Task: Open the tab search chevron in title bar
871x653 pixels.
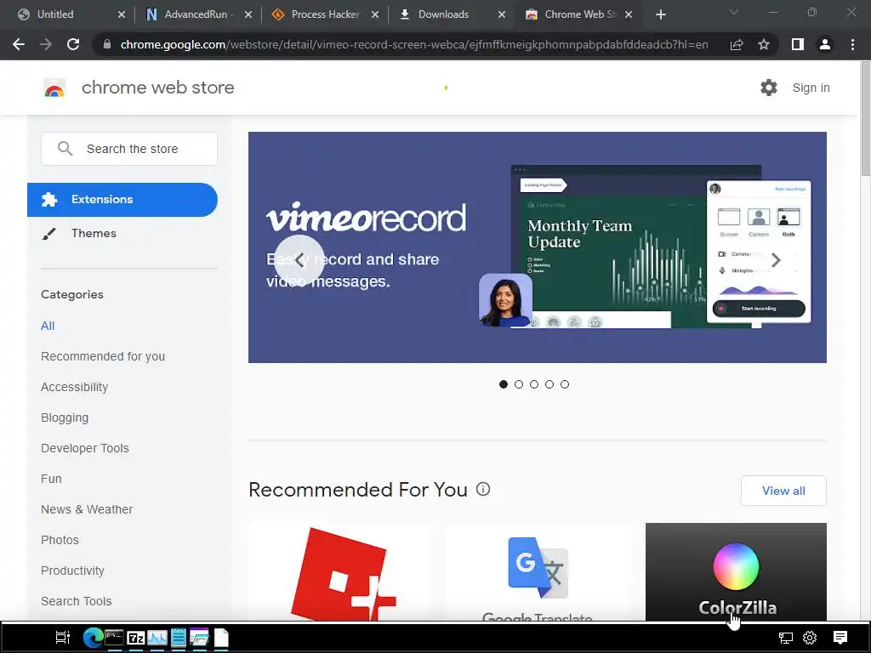Action: tap(734, 12)
